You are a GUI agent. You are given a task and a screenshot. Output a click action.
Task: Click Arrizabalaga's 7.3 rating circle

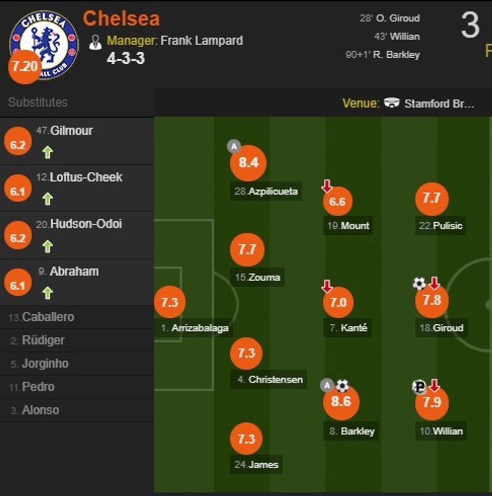tap(170, 302)
